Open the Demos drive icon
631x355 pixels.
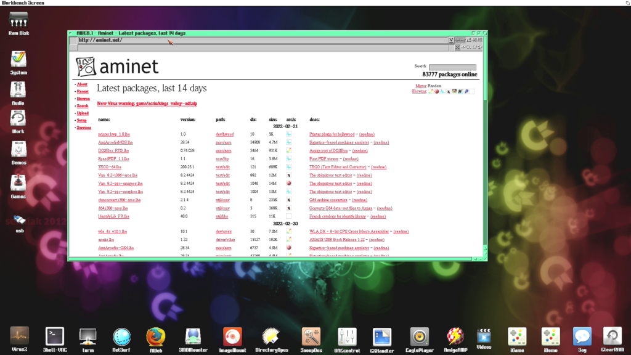[x=18, y=153]
